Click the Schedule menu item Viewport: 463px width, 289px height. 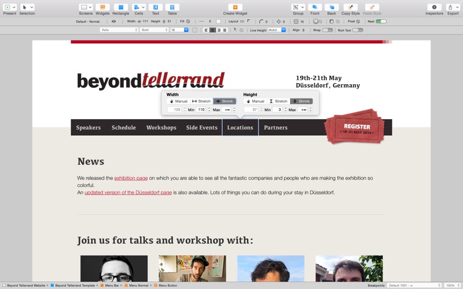click(x=124, y=127)
